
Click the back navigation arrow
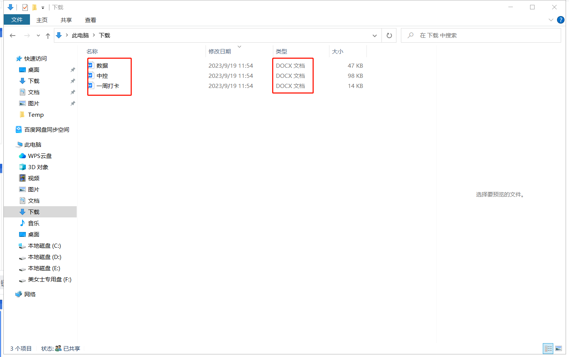click(x=12, y=35)
